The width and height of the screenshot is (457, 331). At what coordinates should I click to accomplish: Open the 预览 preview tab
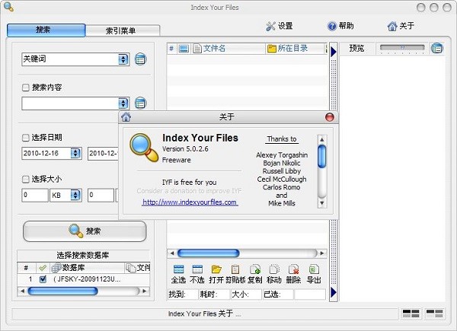point(356,49)
